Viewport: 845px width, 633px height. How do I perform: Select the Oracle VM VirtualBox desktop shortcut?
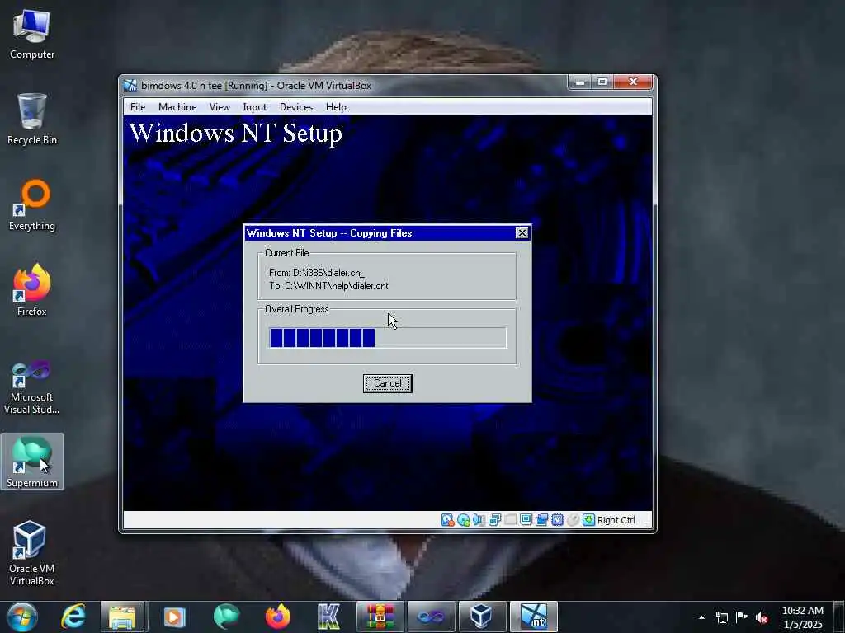click(32, 553)
